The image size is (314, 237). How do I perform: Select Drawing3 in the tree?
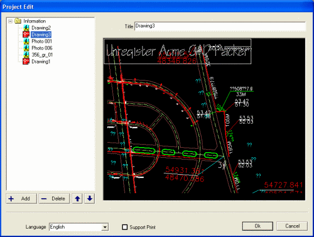pyautogui.click(x=41, y=34)
